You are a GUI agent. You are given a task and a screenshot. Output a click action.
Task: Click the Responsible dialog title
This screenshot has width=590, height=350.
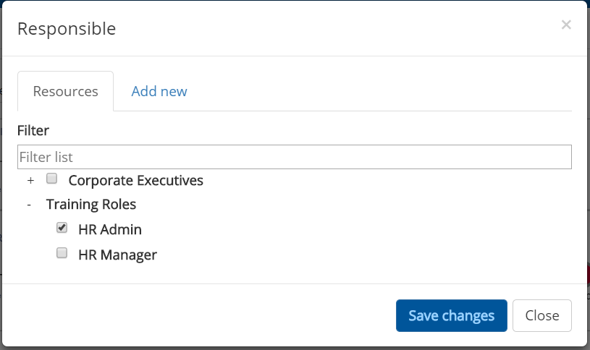(x=67, y=29)
